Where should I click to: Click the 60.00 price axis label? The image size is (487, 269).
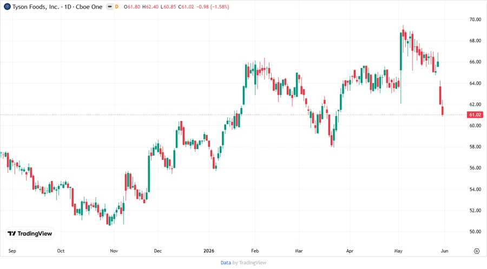coord(475,125)
